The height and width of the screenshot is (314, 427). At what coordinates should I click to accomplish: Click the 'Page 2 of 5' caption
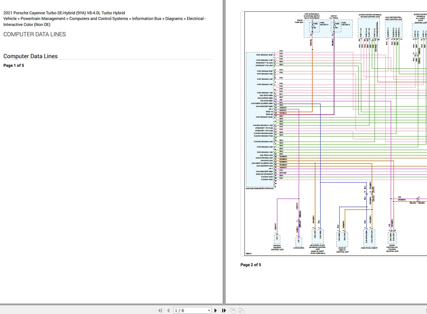[x=251, y=265]
